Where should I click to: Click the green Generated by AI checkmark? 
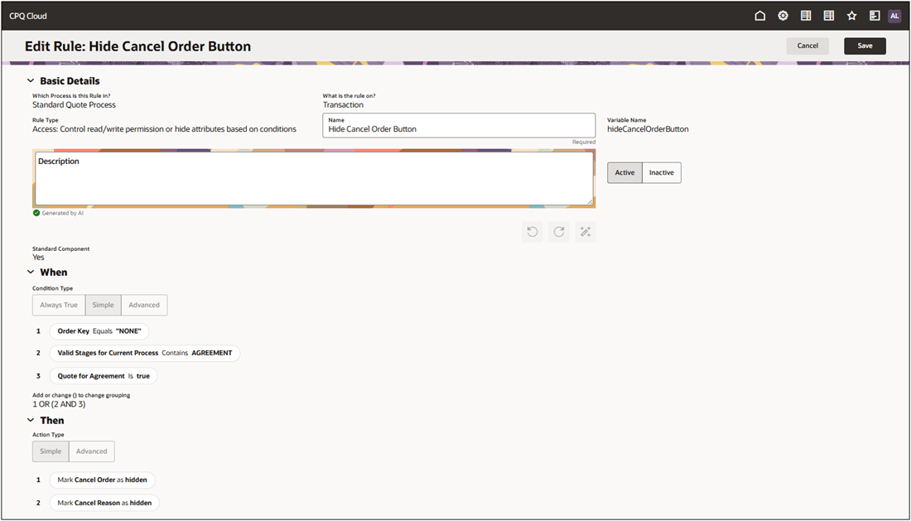[36, 213]
